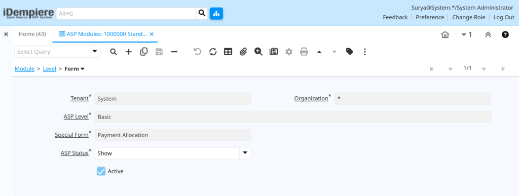Switch to the Home (43) tab

point(32,34)
